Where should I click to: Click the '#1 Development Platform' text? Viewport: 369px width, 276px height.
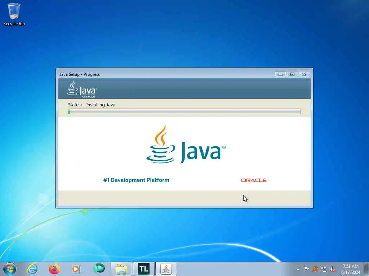pos(136,180)
